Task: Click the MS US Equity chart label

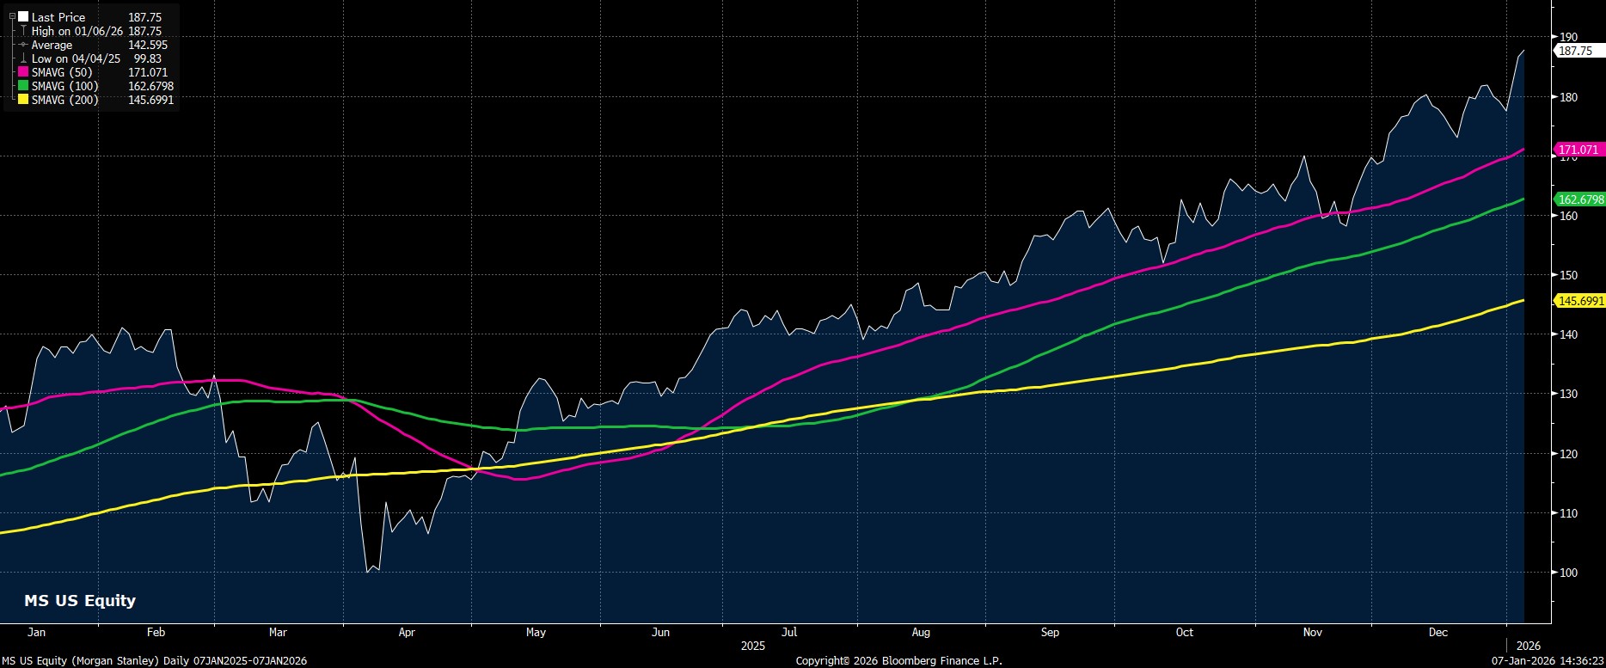Action: coord(80,600)
